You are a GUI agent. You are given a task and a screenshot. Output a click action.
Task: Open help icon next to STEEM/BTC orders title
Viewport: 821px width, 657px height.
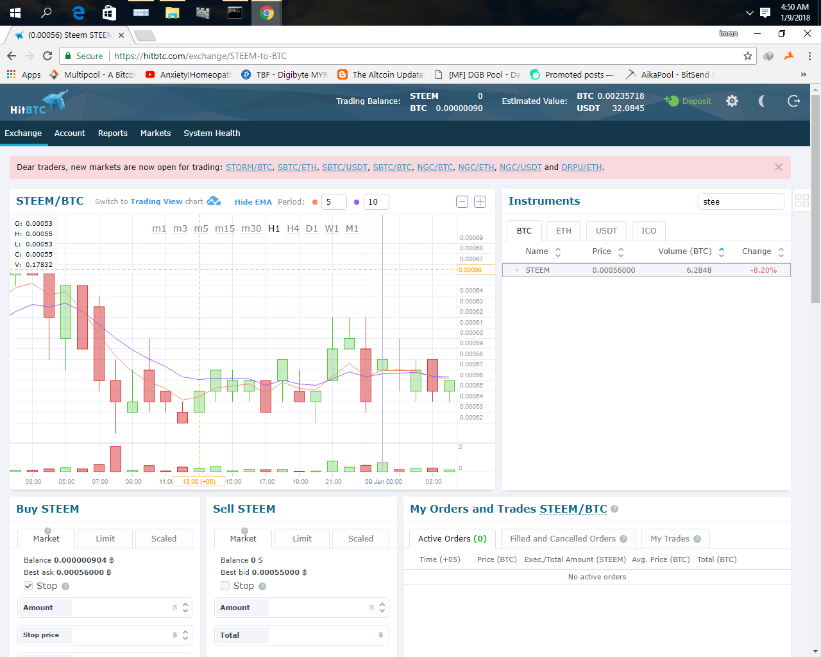coord(614,509)
